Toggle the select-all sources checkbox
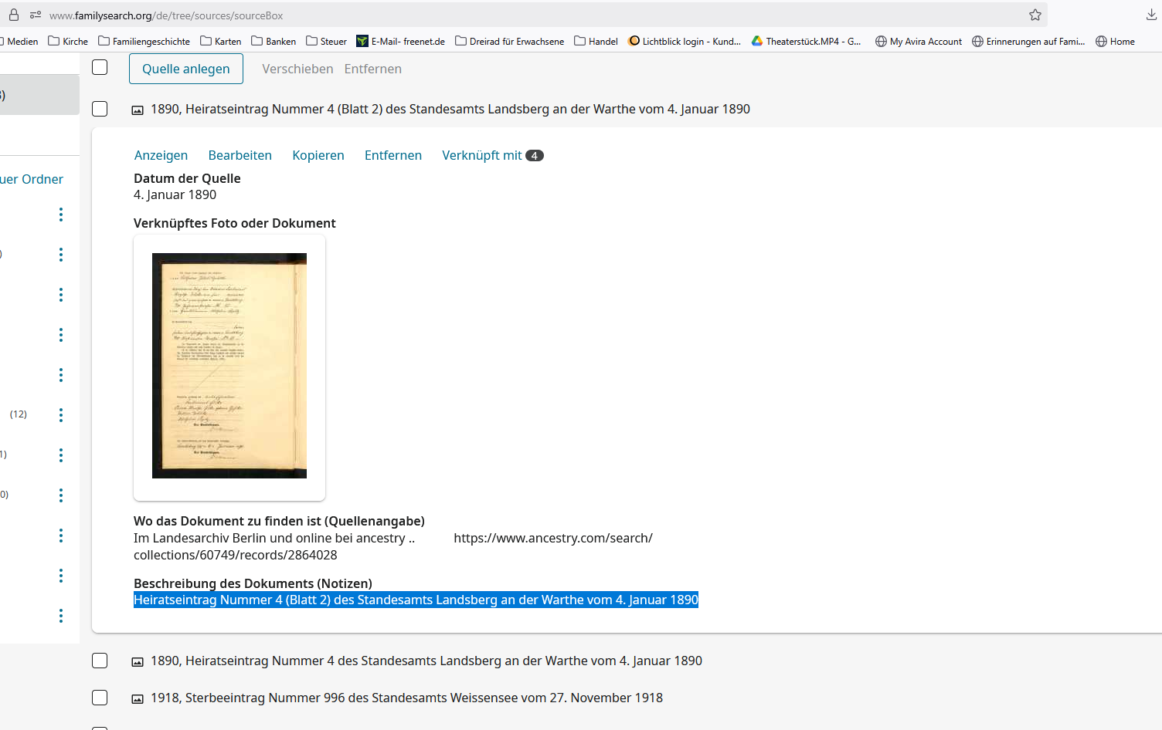The image size is (1162, 730). point(100,67)
